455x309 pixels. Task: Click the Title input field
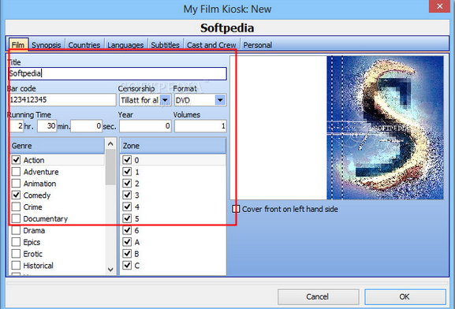pyautogui.click(x=117, y=73)
